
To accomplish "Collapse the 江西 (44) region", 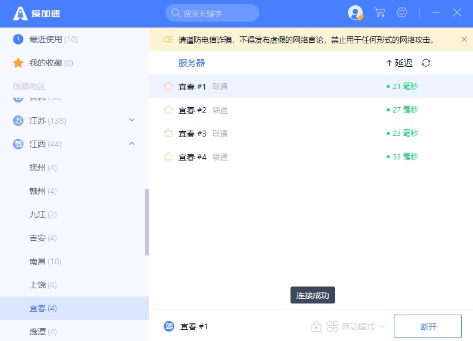I will pos(132,144).
